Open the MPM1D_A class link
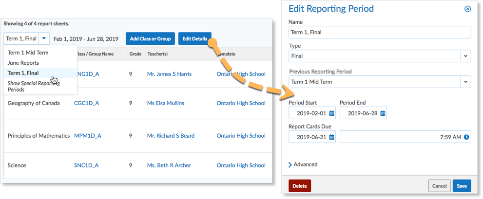This screenshot has height=199, width=483. 88,136
